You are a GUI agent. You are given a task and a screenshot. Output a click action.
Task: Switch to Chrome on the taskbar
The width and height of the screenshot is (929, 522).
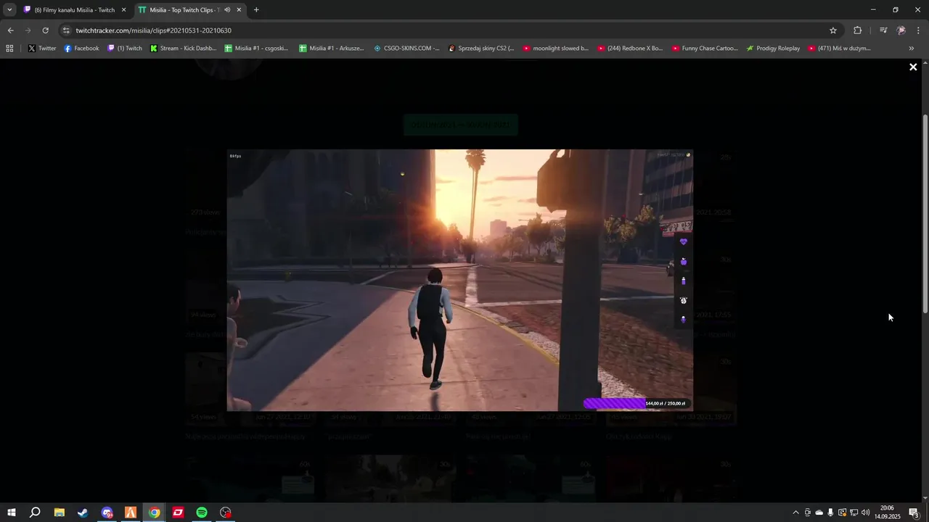(155, 513)
